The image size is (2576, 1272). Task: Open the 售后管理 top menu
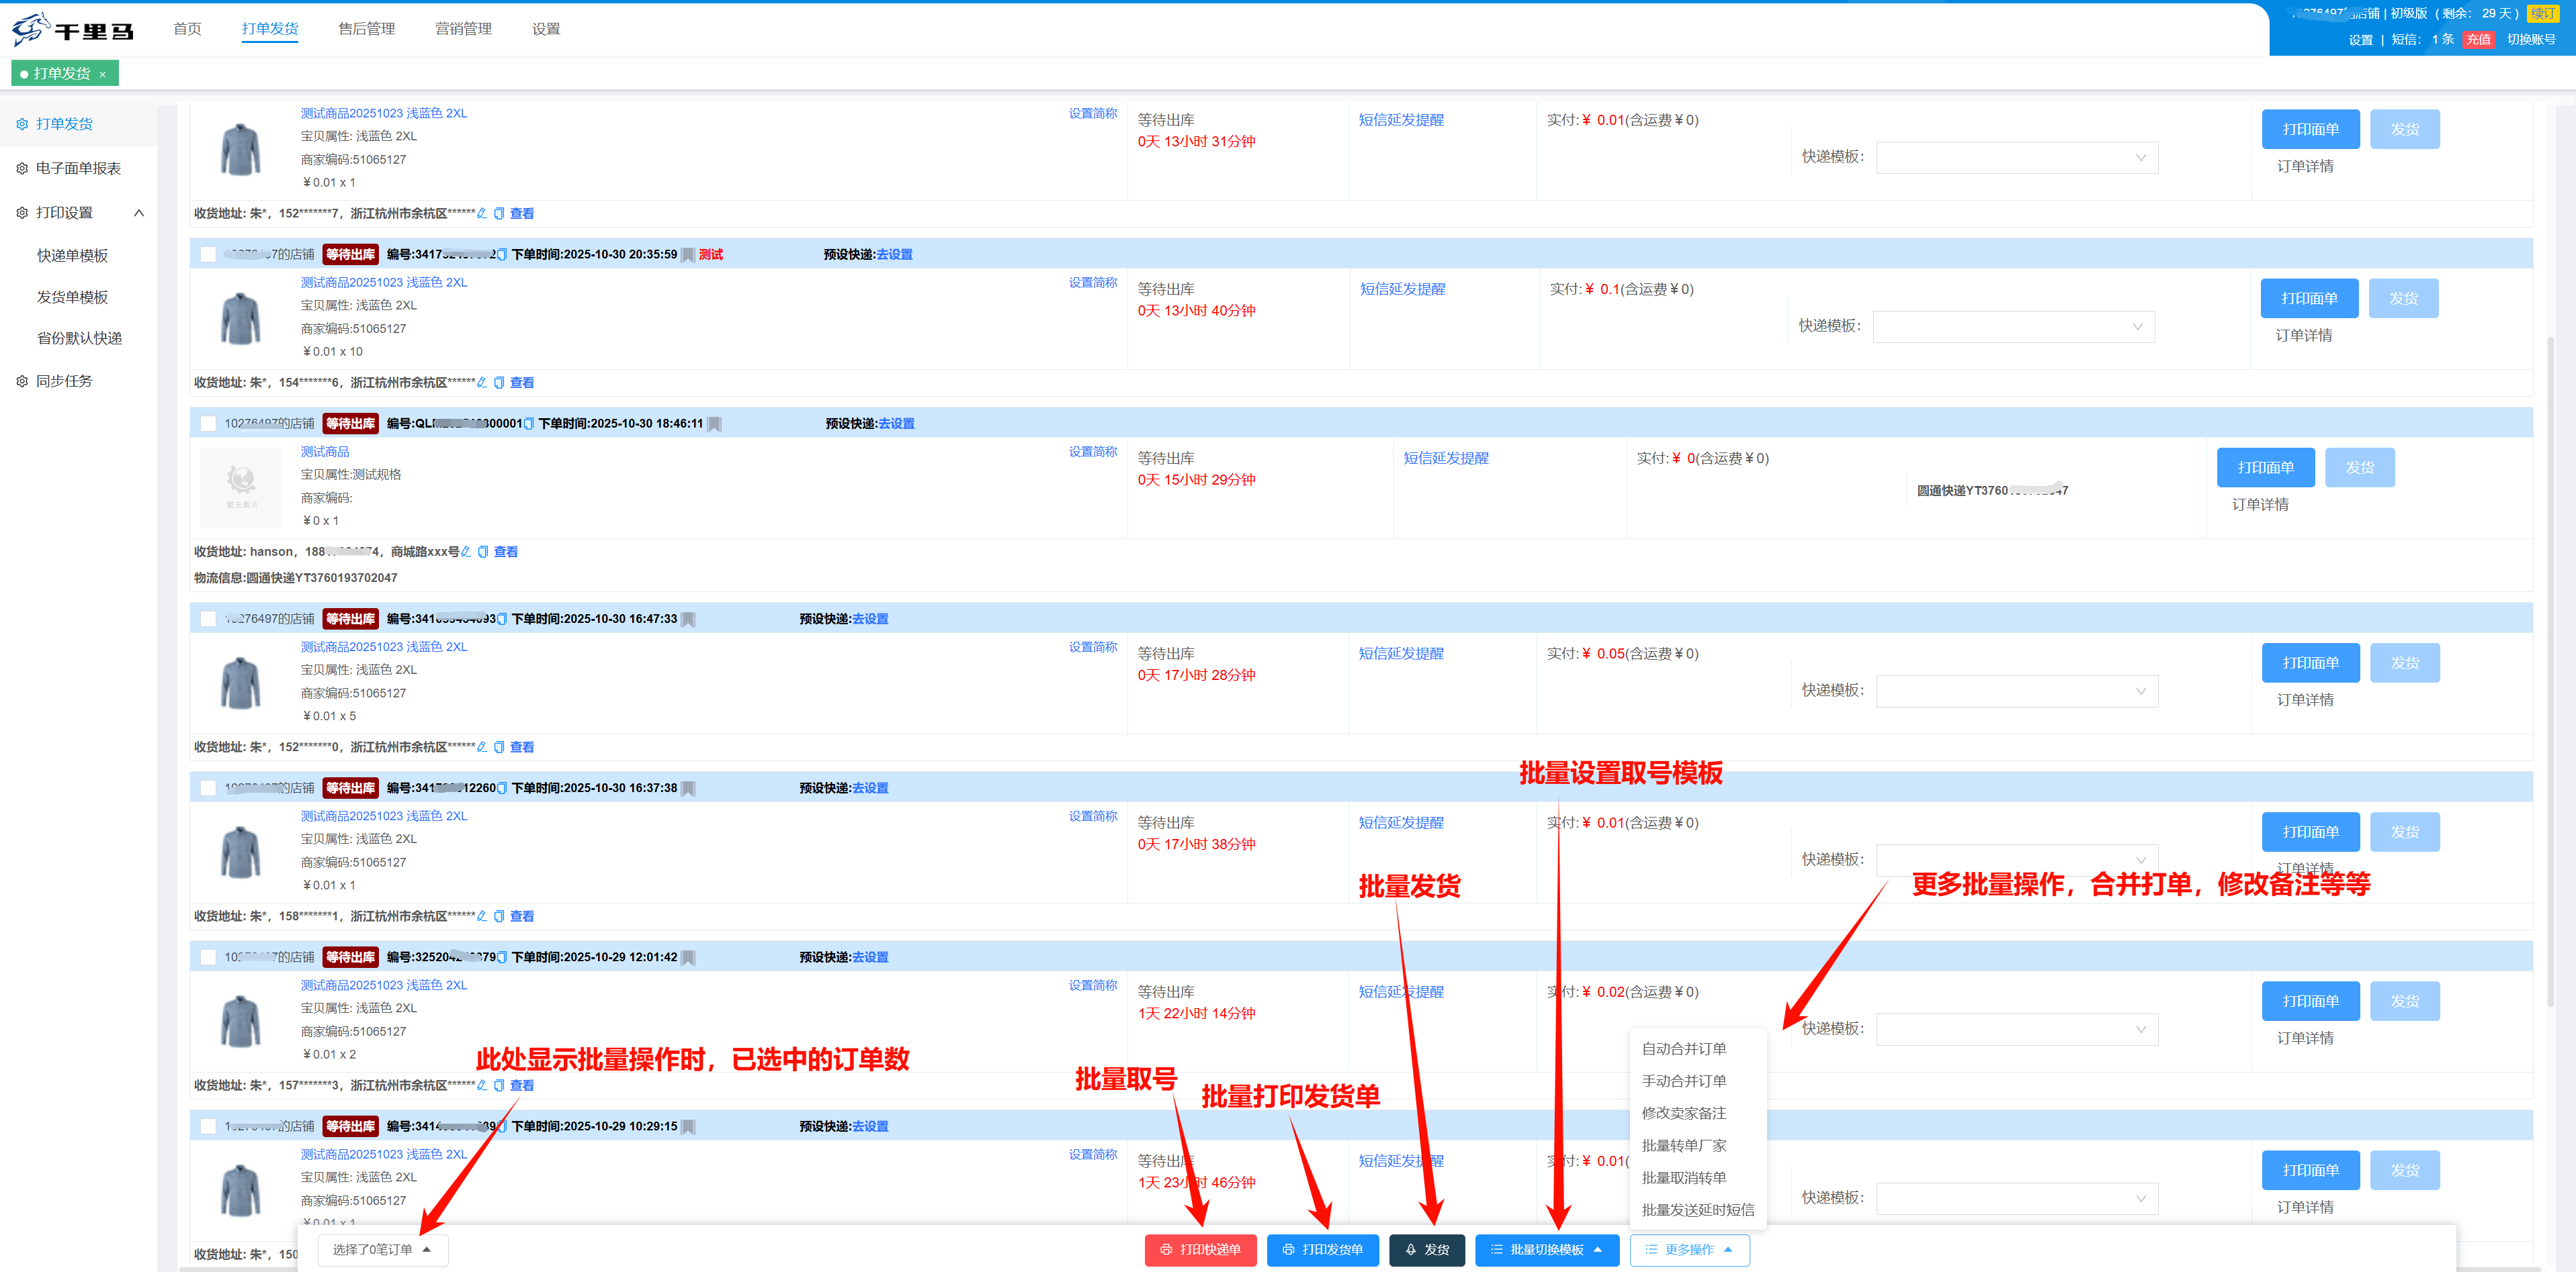366,29
